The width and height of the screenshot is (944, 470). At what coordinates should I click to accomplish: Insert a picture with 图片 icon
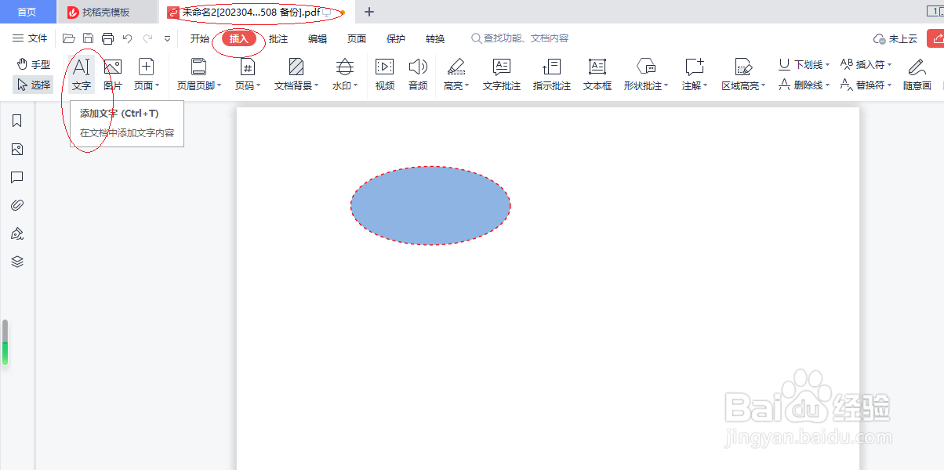tap(113, 75)
